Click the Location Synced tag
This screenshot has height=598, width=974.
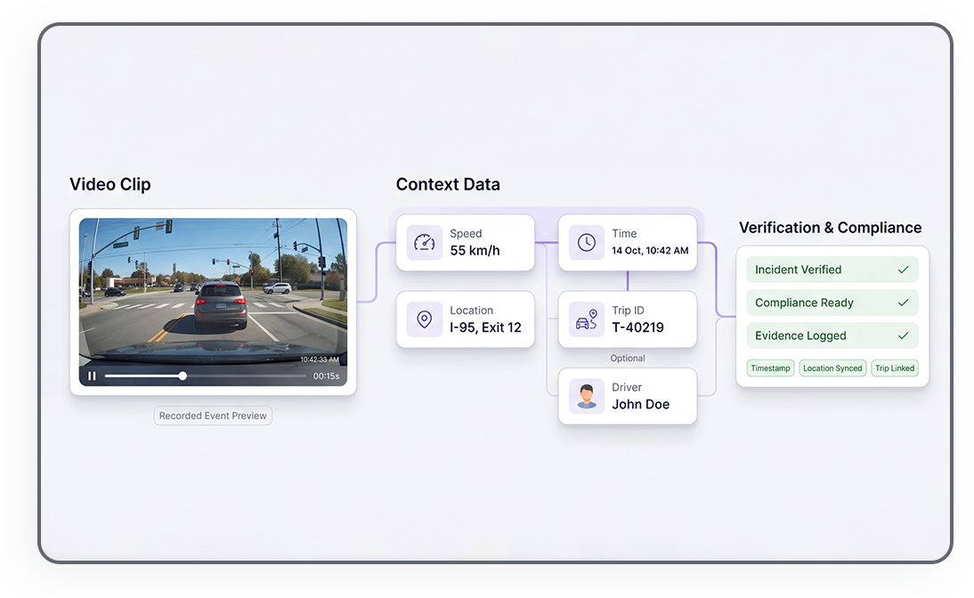tap(832, 368)
